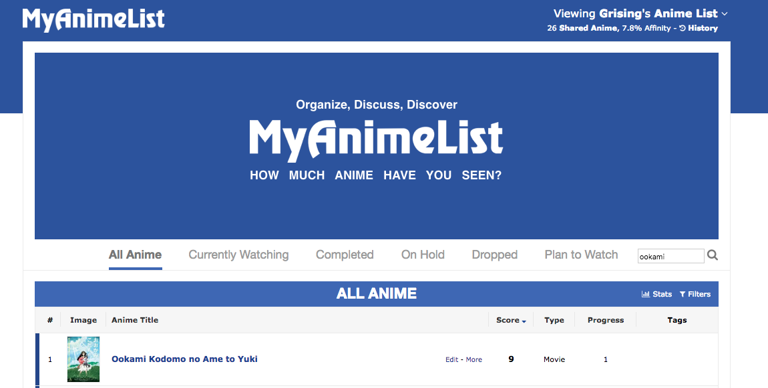The height and width of the screenshot is (388, 768).
Task: Click Edit for Ookami Kodomo entry
Action: click(452, 360)
